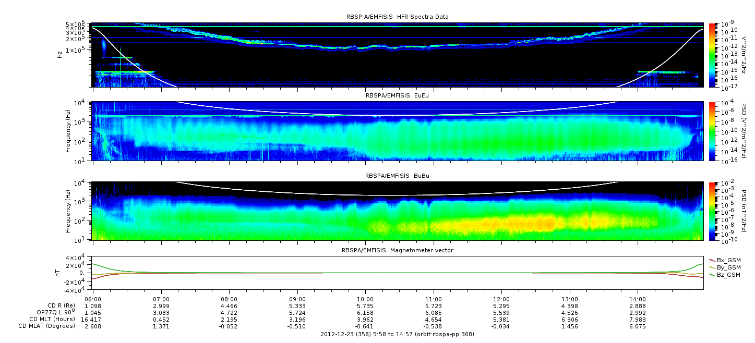Screen dimensions: 755x343
Task: Click the 2012-12-23 orbit date caption
Action: click(x=397, y=334)
